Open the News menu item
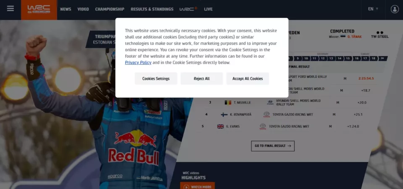The width and height of the screenshot is (403, 189). point(65,9)
